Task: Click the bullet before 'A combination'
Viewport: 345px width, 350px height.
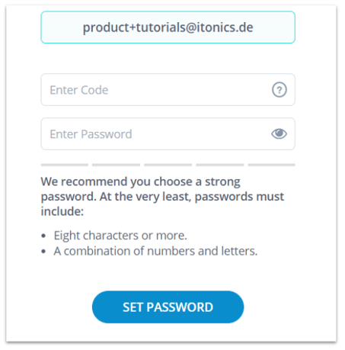Action: [x=43, y=252]
